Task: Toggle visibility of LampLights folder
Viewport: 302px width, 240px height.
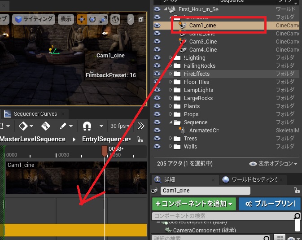Action: click(x=157, y=90)
